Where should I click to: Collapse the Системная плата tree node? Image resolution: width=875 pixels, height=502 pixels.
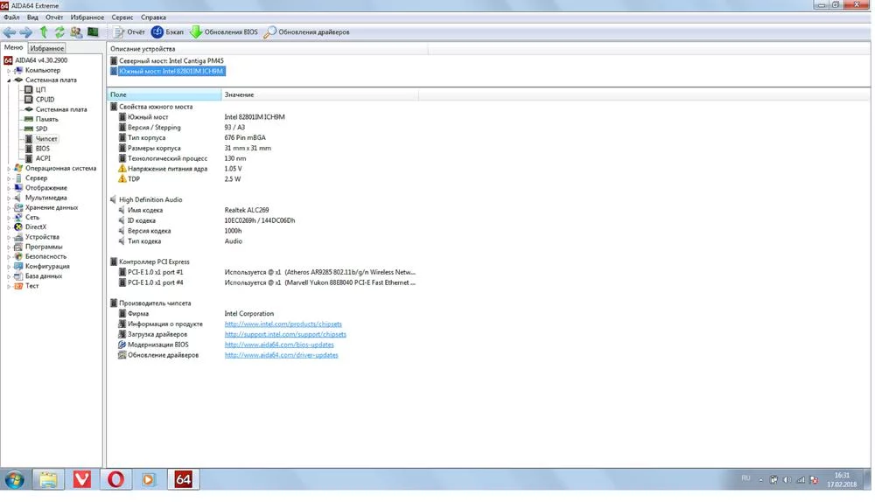(9, 80)
